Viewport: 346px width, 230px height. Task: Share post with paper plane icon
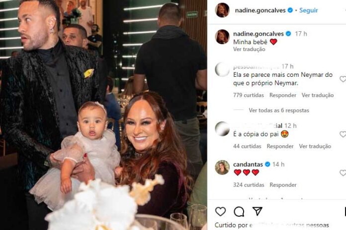pyautogui.click(x=258, y=211)
